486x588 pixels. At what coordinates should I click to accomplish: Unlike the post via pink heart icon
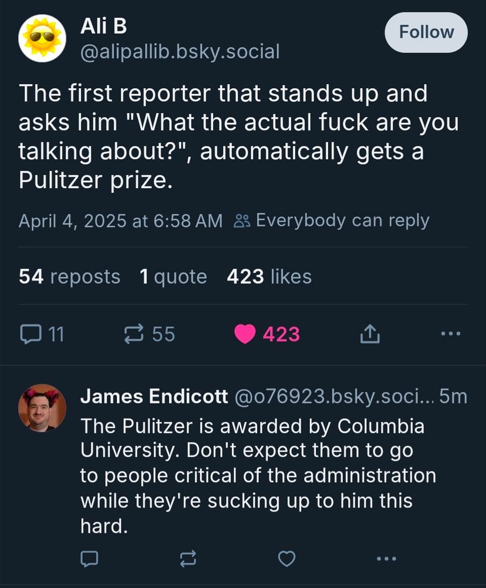point(244,334)
